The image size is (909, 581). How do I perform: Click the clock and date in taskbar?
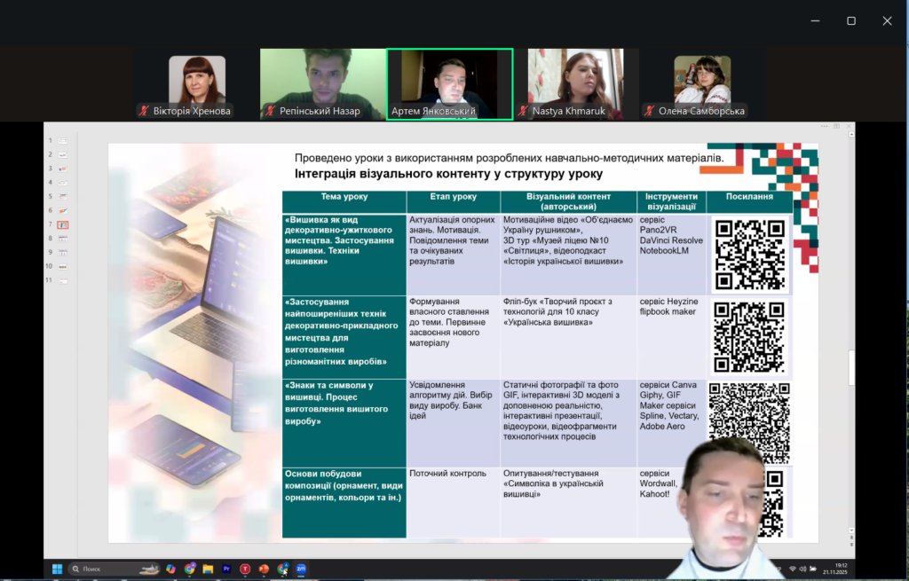pos(840,569)
